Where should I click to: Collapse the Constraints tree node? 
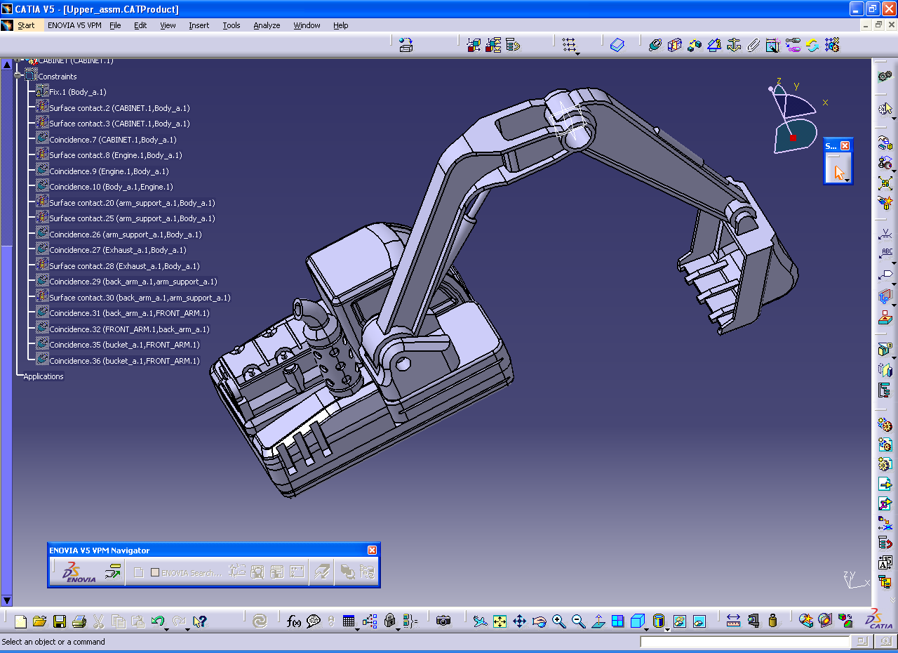[x=18, y=76]
